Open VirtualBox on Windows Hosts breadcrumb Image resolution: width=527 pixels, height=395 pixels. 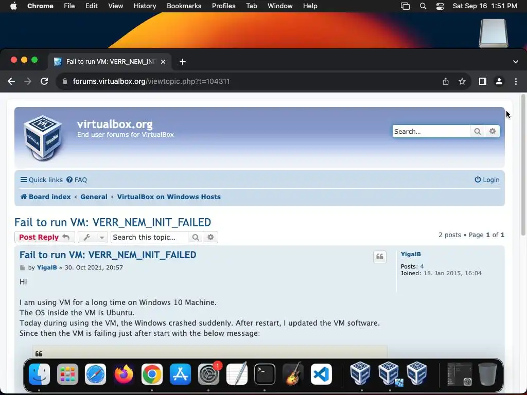click(x=169, y=197)
